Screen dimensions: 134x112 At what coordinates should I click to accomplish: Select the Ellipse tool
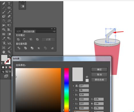tap(9, 8)
